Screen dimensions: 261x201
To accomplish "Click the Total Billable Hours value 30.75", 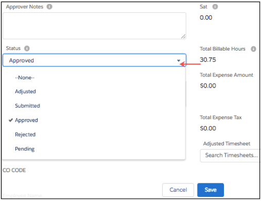I will 208,60.
